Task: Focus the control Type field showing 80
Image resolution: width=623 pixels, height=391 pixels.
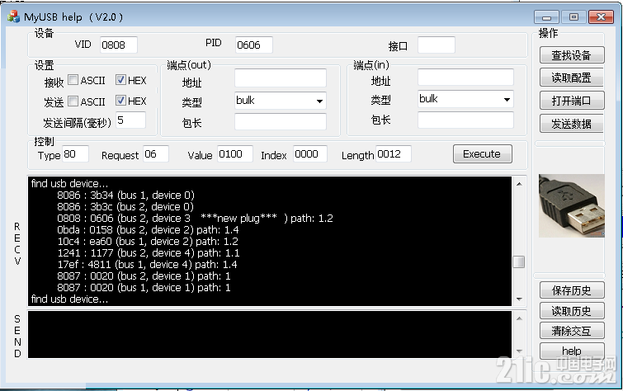Action: pyautogui.click(x=75, y=153)
